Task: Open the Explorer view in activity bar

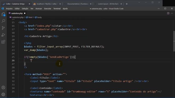Action: click(x=3, y=14)
